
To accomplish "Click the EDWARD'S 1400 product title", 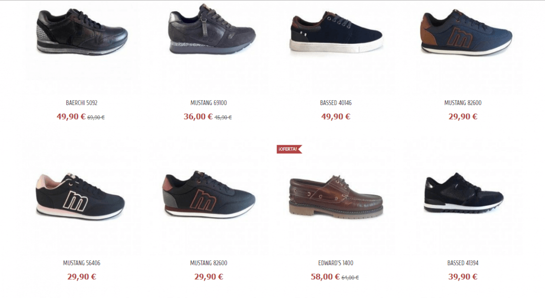I will coord(336,263).
